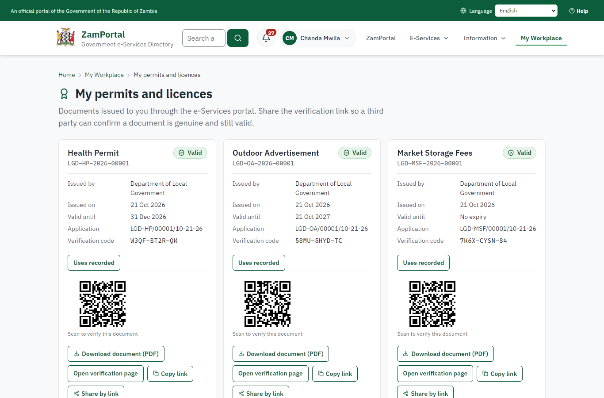
Task: Focus the search input field
Action: [204, 38]
